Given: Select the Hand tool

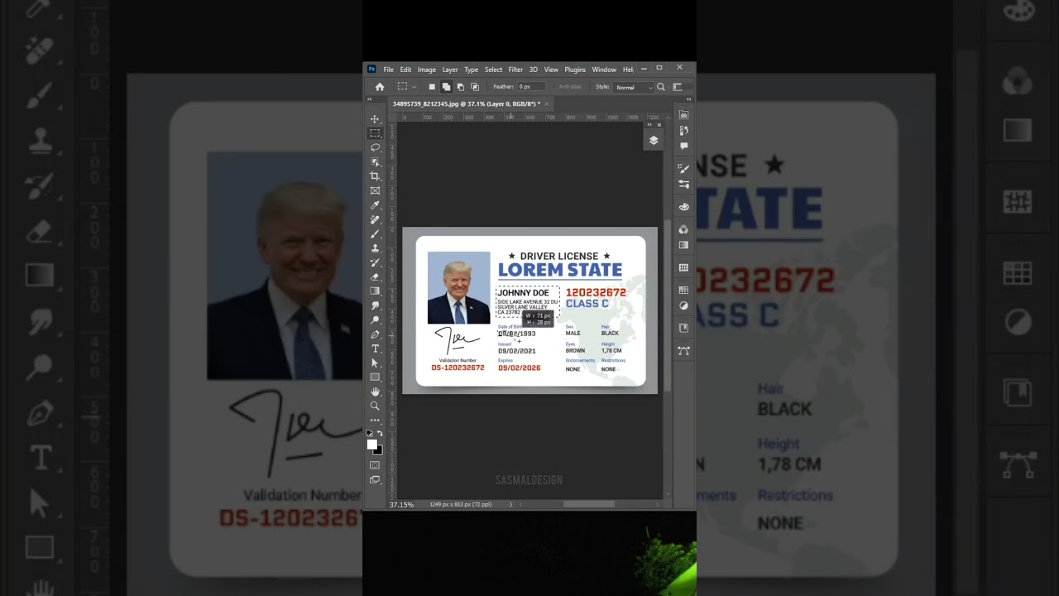Looking at the screenshot, I should pyautogui.click(x=375, y=392).
